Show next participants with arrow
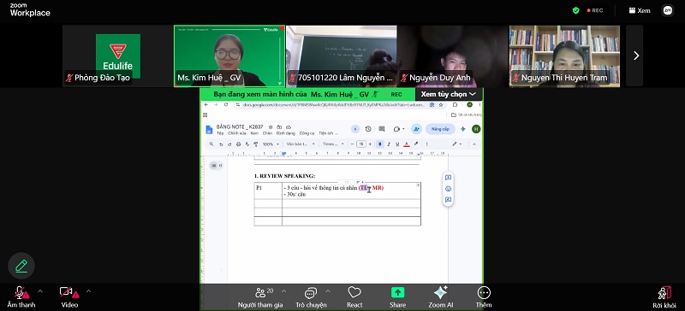 click(636, 56)
